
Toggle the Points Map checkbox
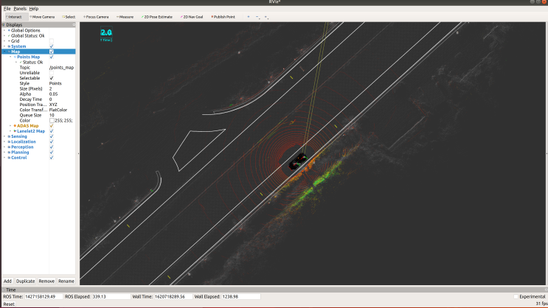[52, 57]
